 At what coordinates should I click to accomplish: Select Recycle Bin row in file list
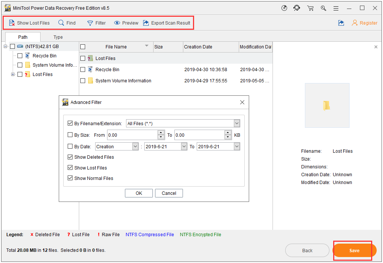point(176,70)
